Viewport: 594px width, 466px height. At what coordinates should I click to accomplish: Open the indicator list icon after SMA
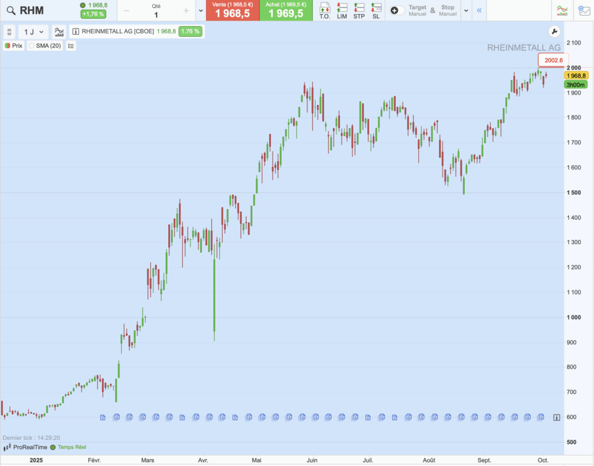pos(71,46)
